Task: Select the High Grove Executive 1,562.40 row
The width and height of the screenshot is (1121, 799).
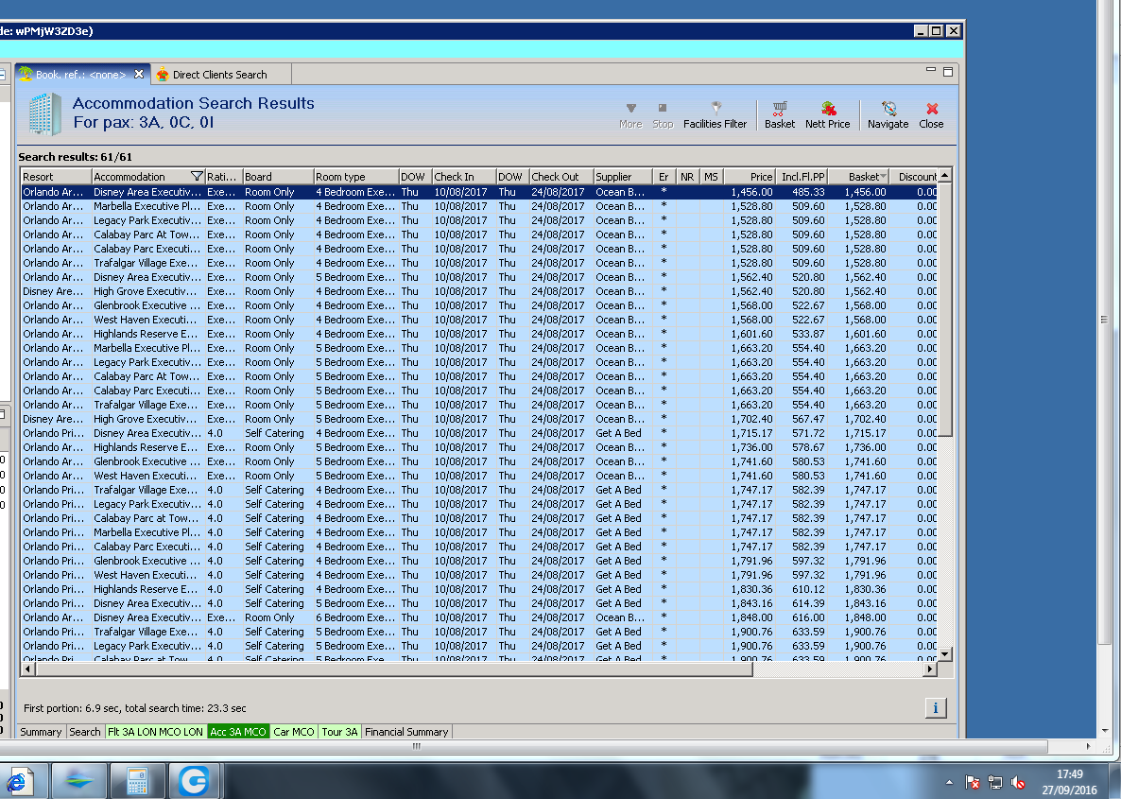Action: coord(479,291)
